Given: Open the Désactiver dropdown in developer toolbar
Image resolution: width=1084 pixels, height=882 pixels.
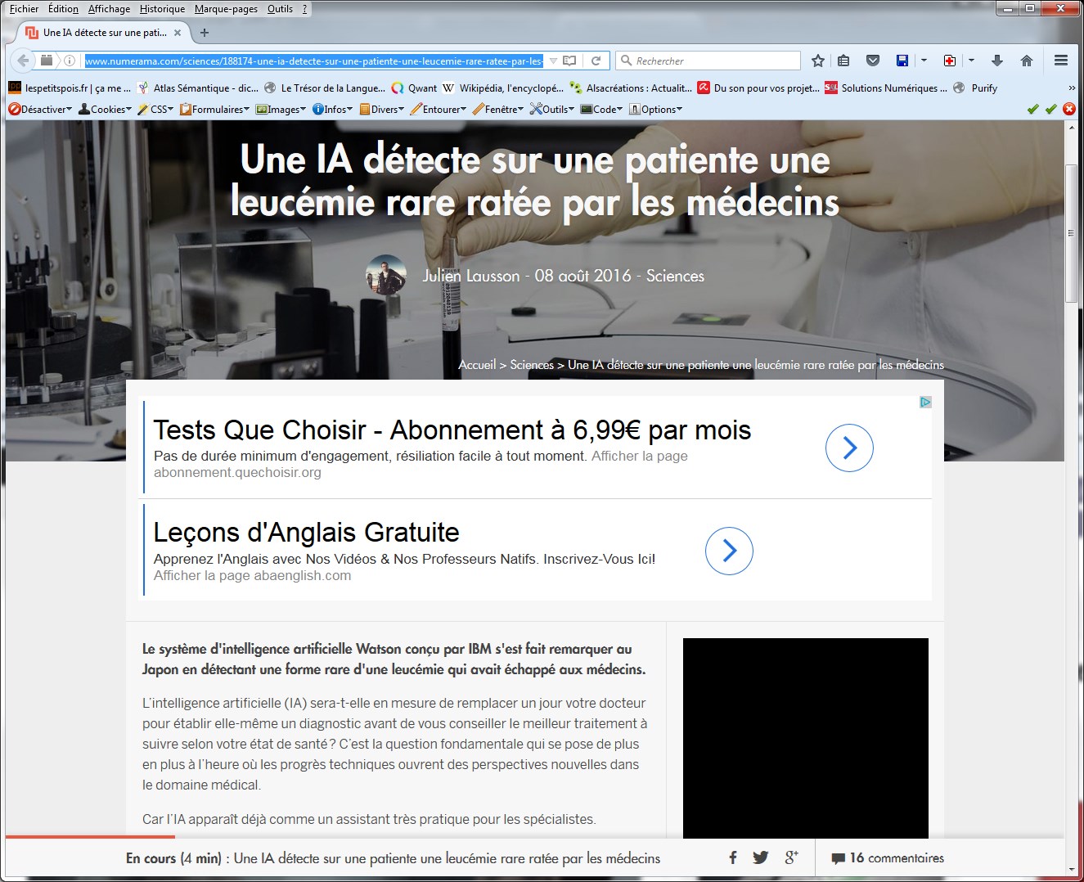Looking at the screenshot, I should [41, 109].
